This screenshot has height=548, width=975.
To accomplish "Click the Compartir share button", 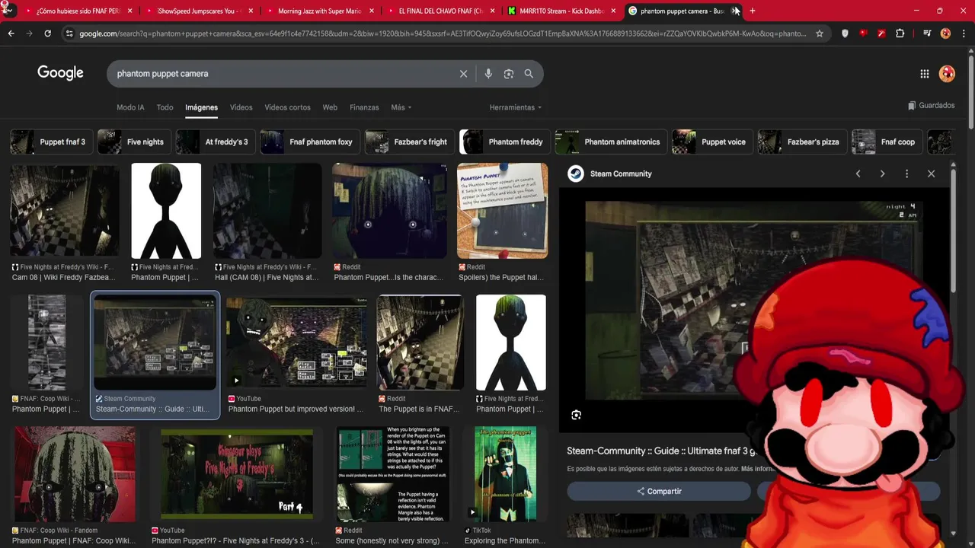I will 659,491.
